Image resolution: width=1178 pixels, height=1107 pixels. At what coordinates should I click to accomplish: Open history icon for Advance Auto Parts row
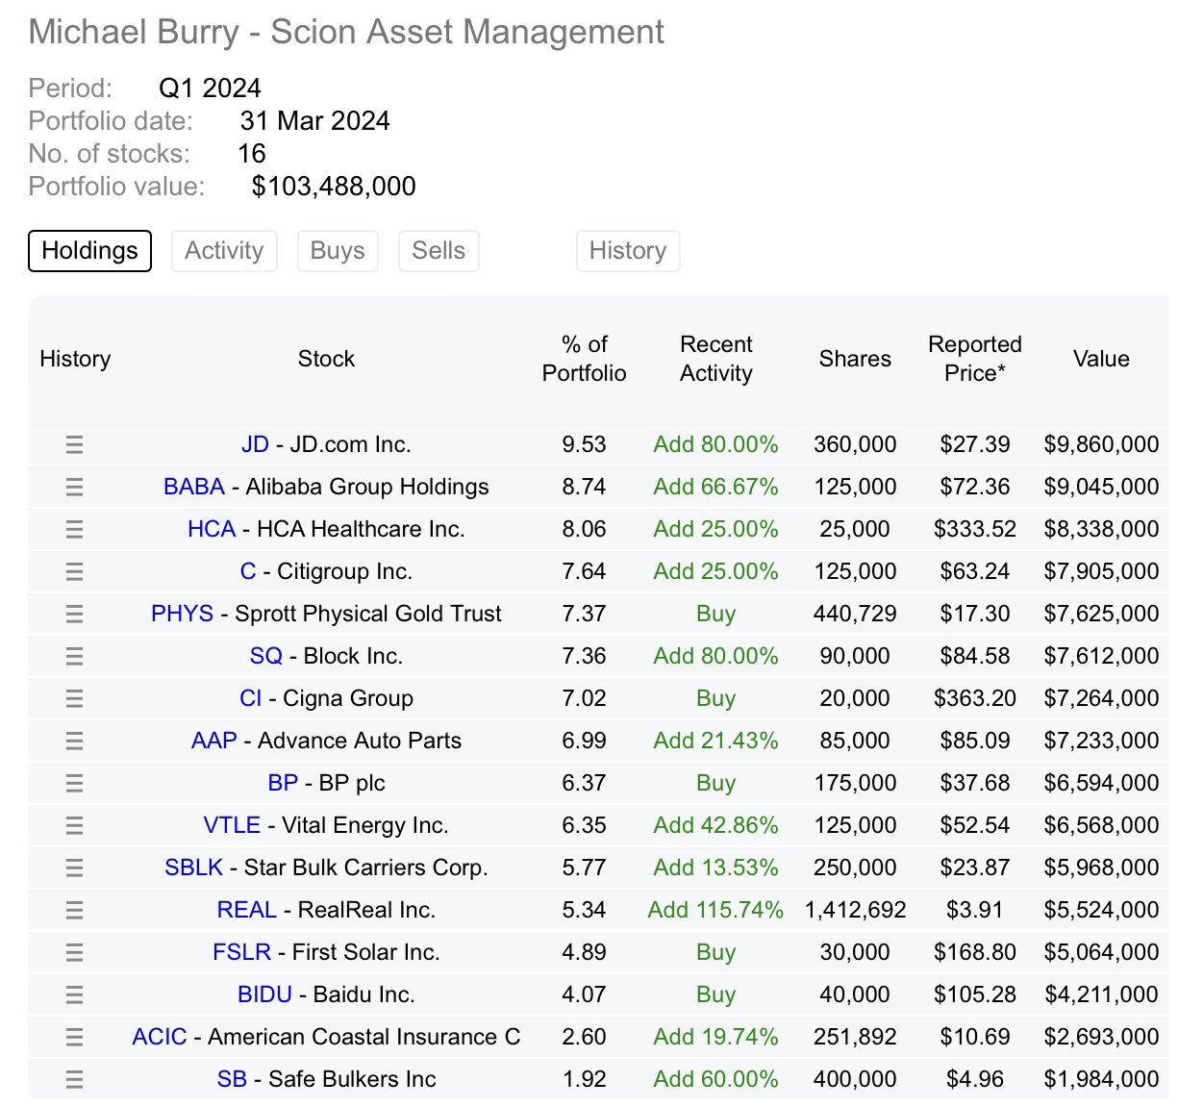[x=74, y=741]
